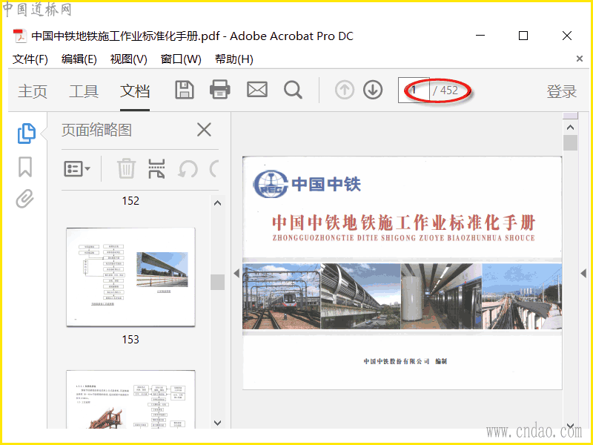Select the thumbnail below page 153
This screenshot has height=445, width=593.
tap(131, 400)
